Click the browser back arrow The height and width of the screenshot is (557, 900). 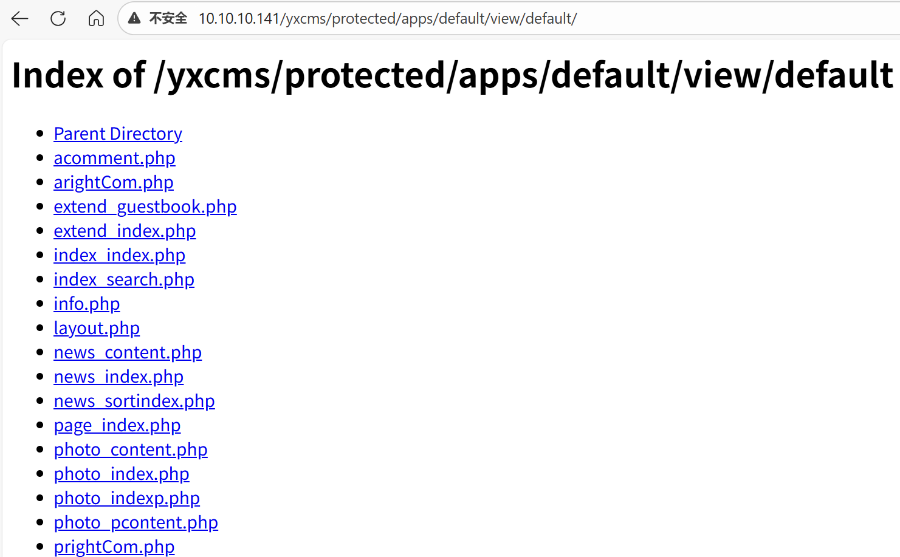coord(20,19)
